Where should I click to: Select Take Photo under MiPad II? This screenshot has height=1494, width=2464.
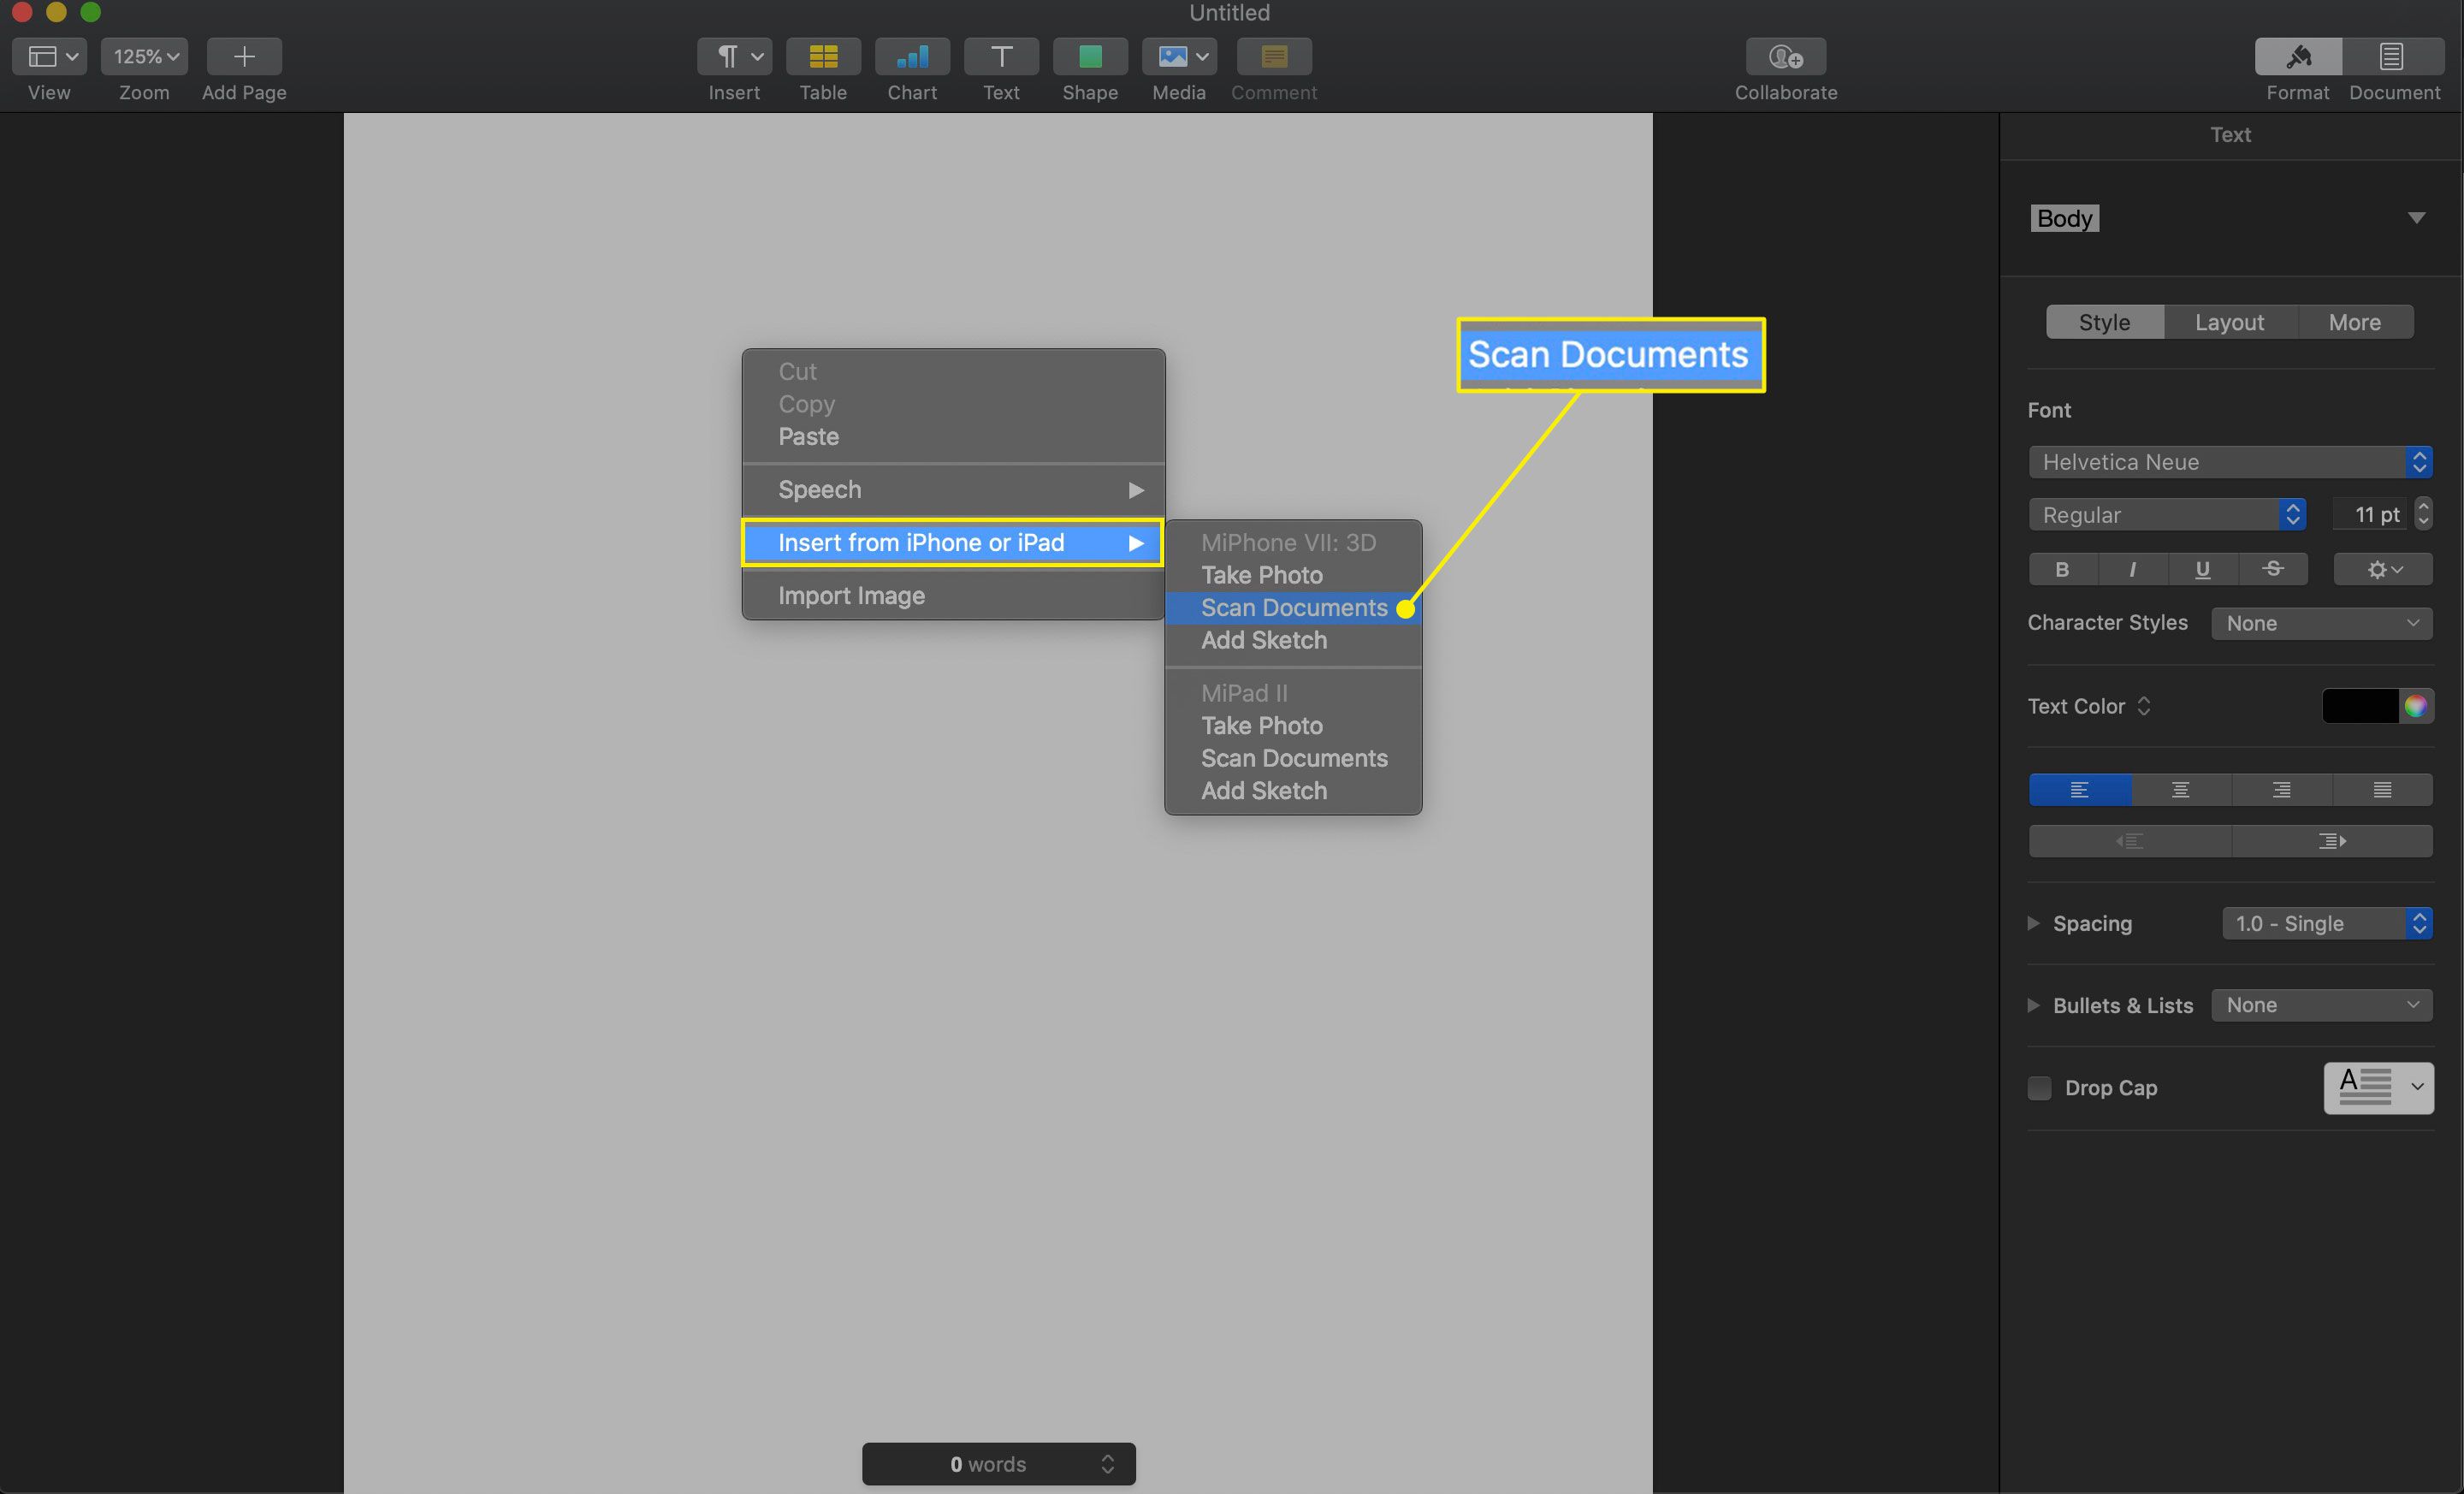pyautogui.click(x=1293, y=725)
